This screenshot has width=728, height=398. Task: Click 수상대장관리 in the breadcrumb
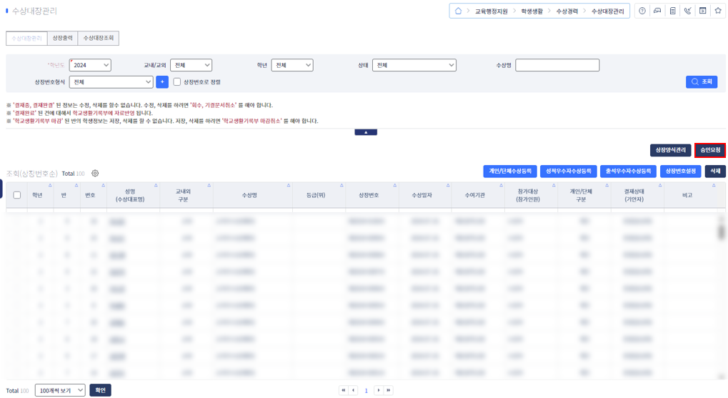tap(608, 11)
